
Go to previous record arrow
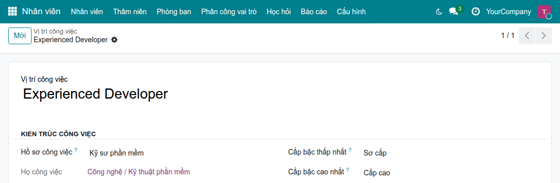point(527,36)
